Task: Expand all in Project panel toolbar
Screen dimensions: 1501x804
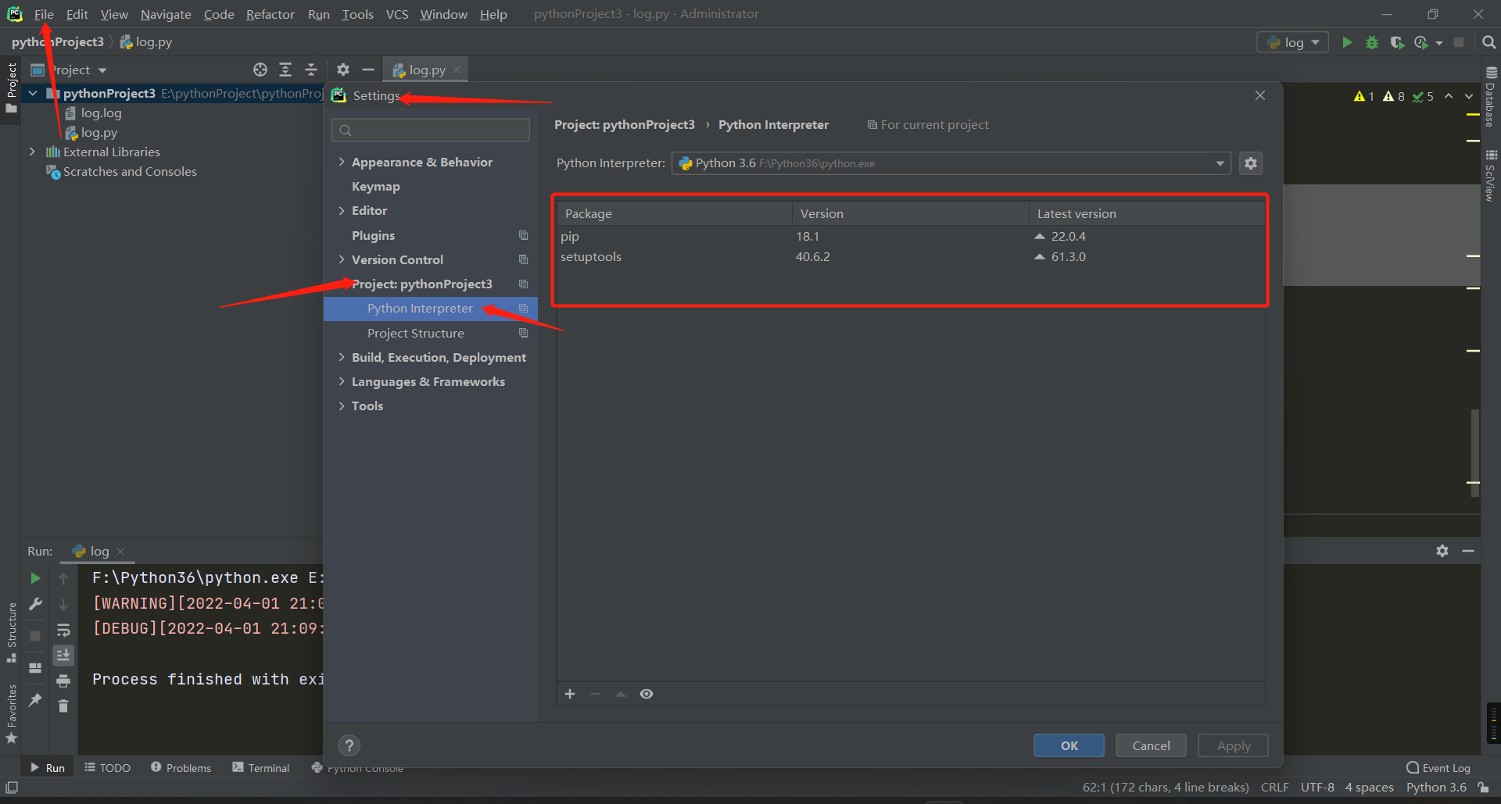Action: pos(285,70)
